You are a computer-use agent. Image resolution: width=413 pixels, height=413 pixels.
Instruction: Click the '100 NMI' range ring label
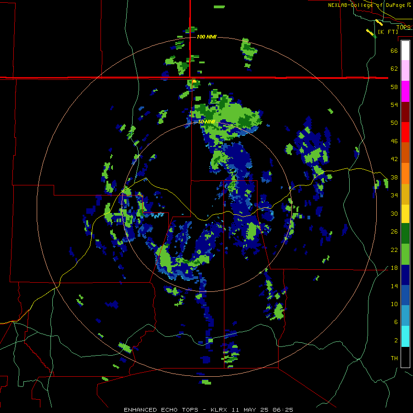[x=206, y=37]
